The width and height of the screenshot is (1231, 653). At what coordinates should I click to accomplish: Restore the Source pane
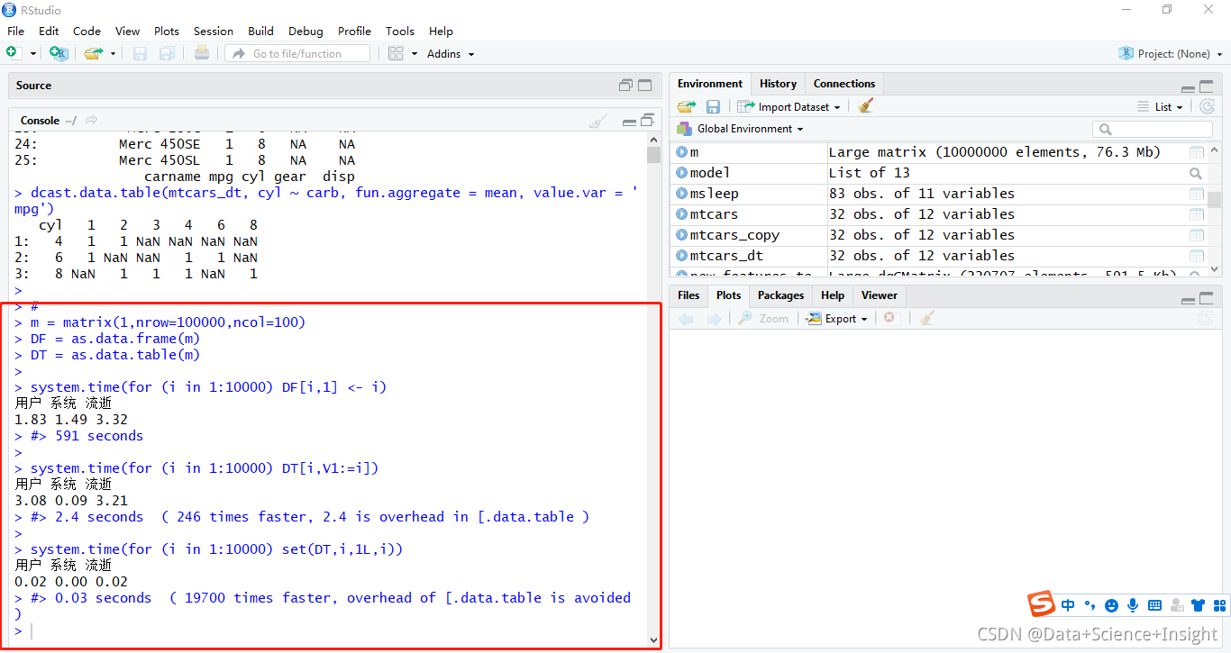625,86
